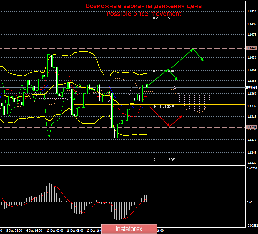Click the 'P 1.1339' pivot label
258x234 pixels.
[x=164, y=107]
